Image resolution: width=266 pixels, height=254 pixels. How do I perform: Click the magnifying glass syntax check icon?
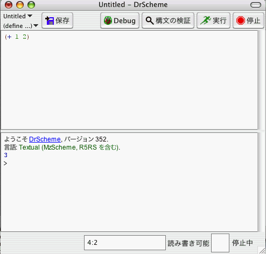click(150, 20)
